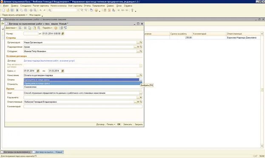Open the Предприятие menu

click(x=99, y=6)
